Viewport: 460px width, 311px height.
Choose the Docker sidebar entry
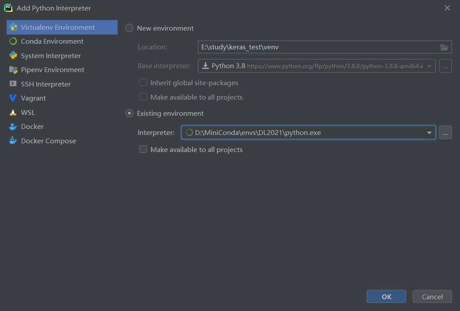coord(62,126)
